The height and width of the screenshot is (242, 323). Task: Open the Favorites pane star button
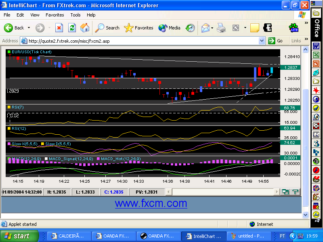(x=138, y=28)
